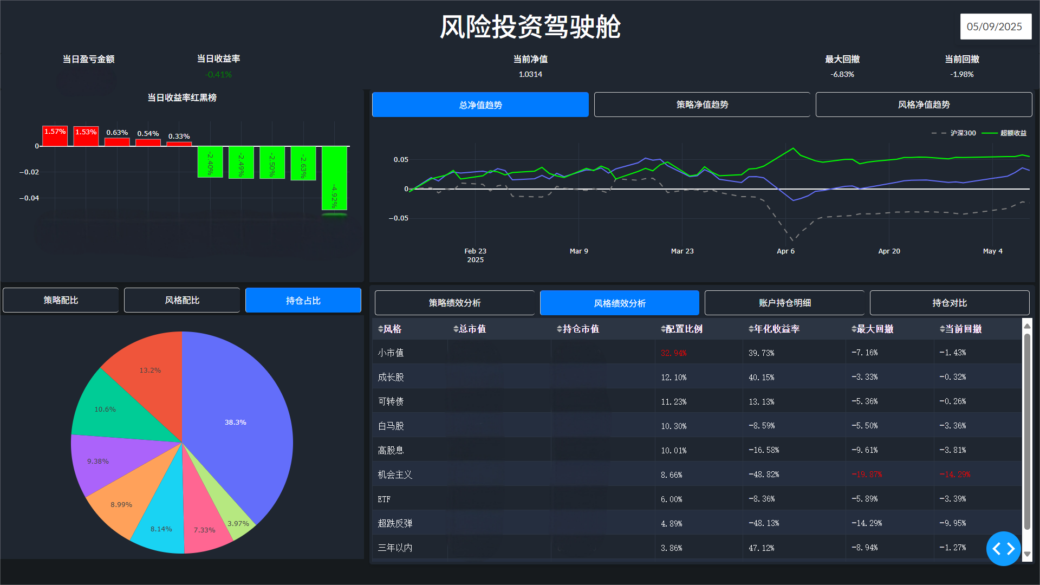
Task: Open 策略配比 allocation view
Action: [61, 300]
